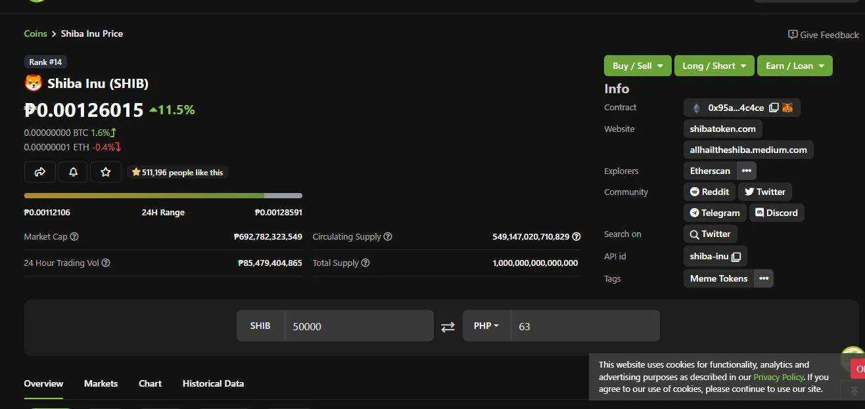
Task: Click total supply value 1,000,000,000,000,000
Action: [x=535, y=263]
